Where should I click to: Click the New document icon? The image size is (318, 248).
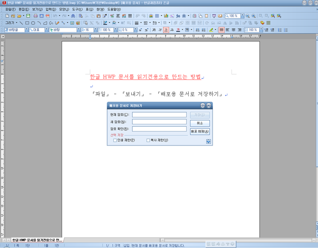coord(7,16)
